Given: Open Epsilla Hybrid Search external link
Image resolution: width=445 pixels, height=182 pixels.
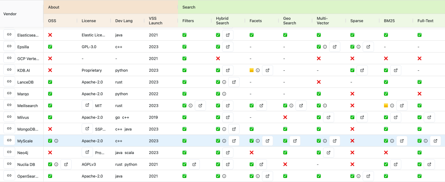Looking at the screenshot, I should pyautogui.click(x=228, y=47).
